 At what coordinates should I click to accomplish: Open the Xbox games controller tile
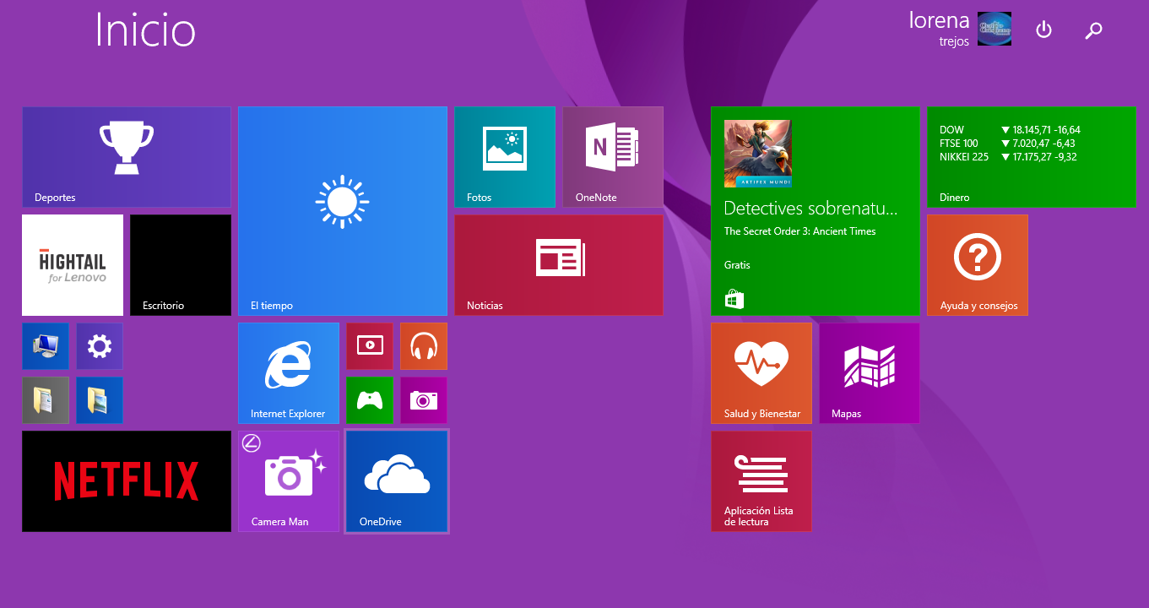(x=370, y=400)
